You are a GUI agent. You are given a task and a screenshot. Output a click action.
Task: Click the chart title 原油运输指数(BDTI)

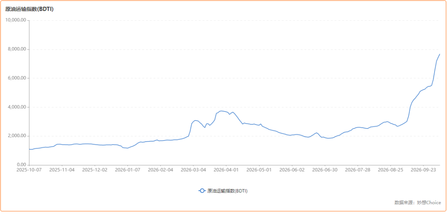tap(29, 9)
